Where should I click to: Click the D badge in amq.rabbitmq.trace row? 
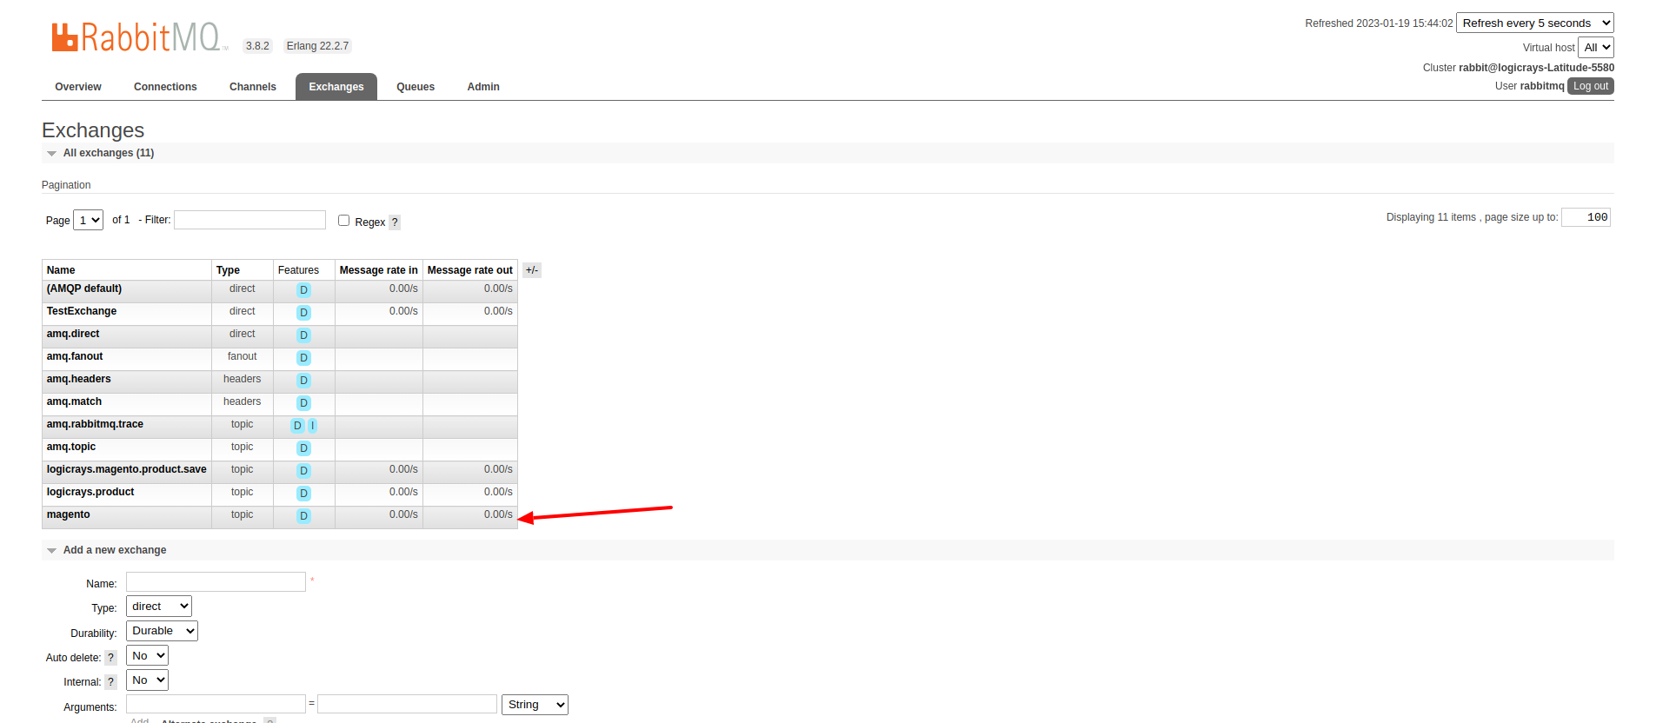point(297,426)
